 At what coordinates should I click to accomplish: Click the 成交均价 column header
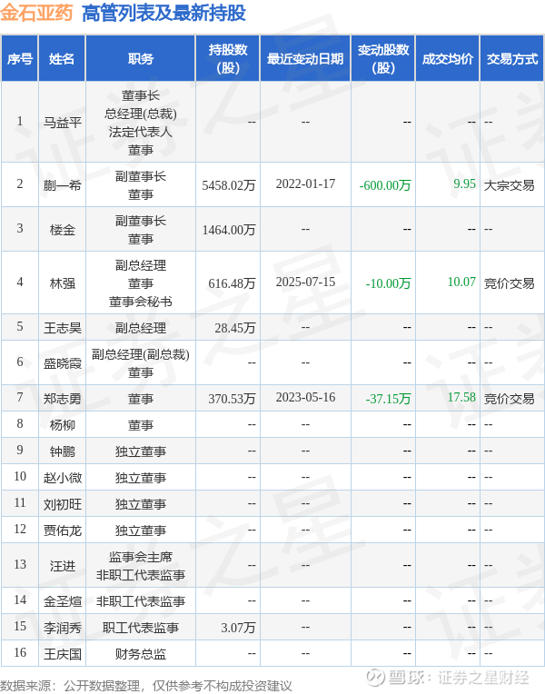pyautogui.click(x=448, y=58)
